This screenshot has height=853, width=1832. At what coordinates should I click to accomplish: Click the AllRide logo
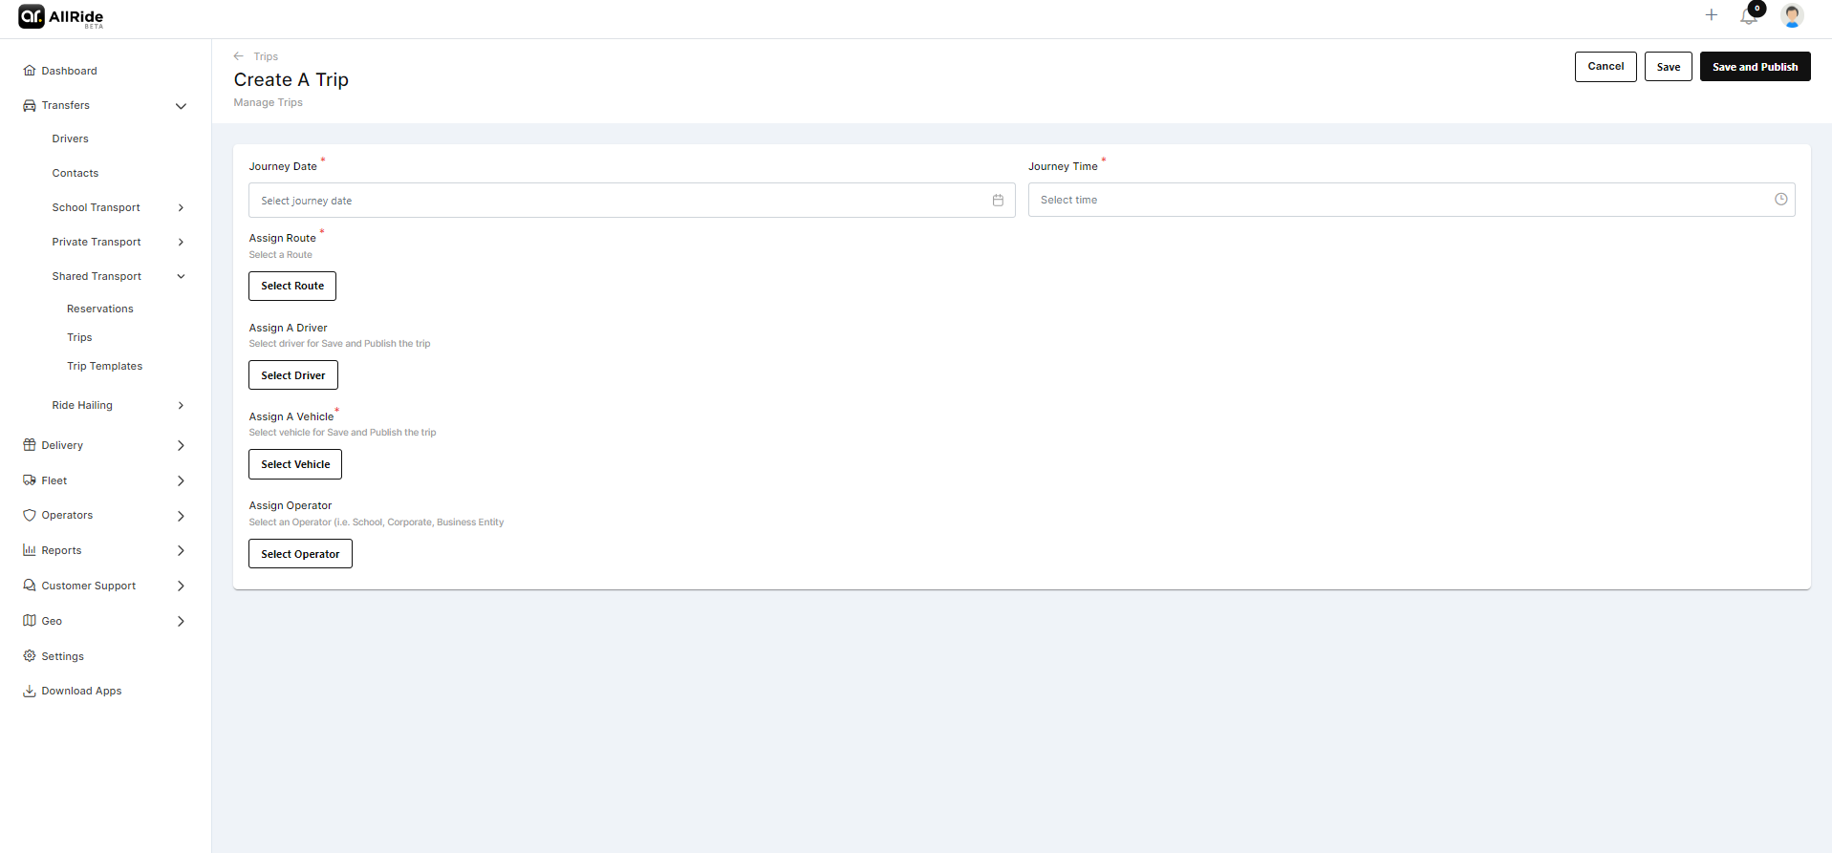click(61, 16)
